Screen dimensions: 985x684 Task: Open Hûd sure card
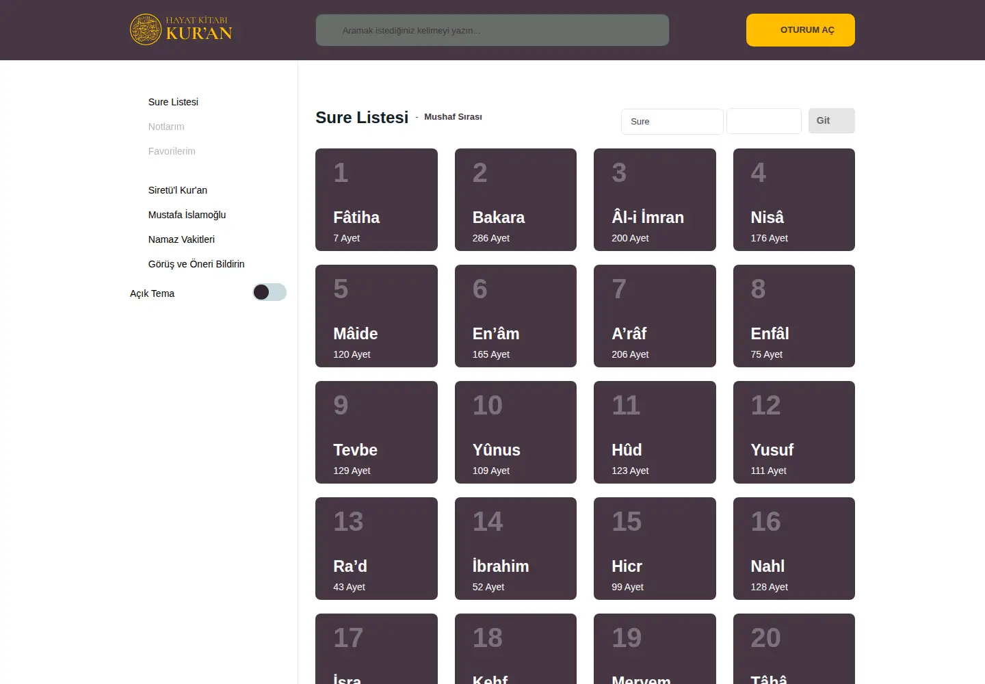pos(655,432)
